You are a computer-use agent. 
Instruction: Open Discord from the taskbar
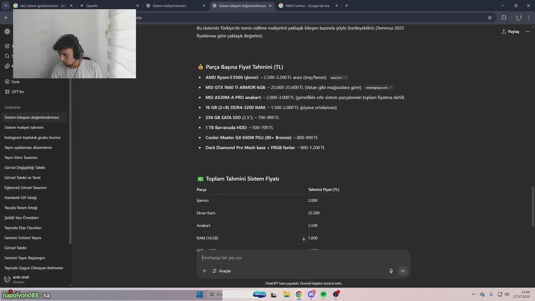point(311,295)
